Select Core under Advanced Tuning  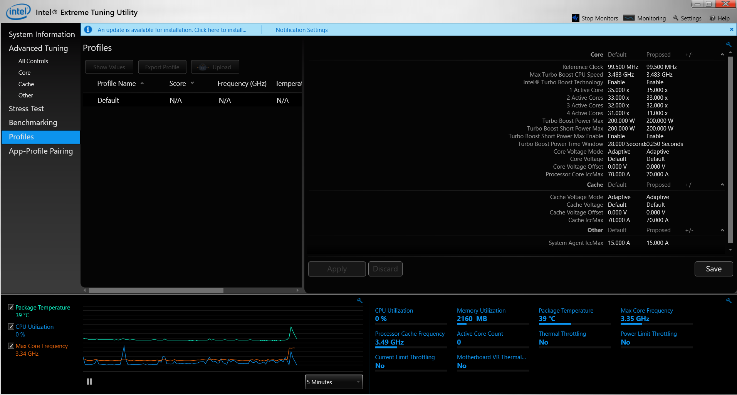[x=24, y=73]
